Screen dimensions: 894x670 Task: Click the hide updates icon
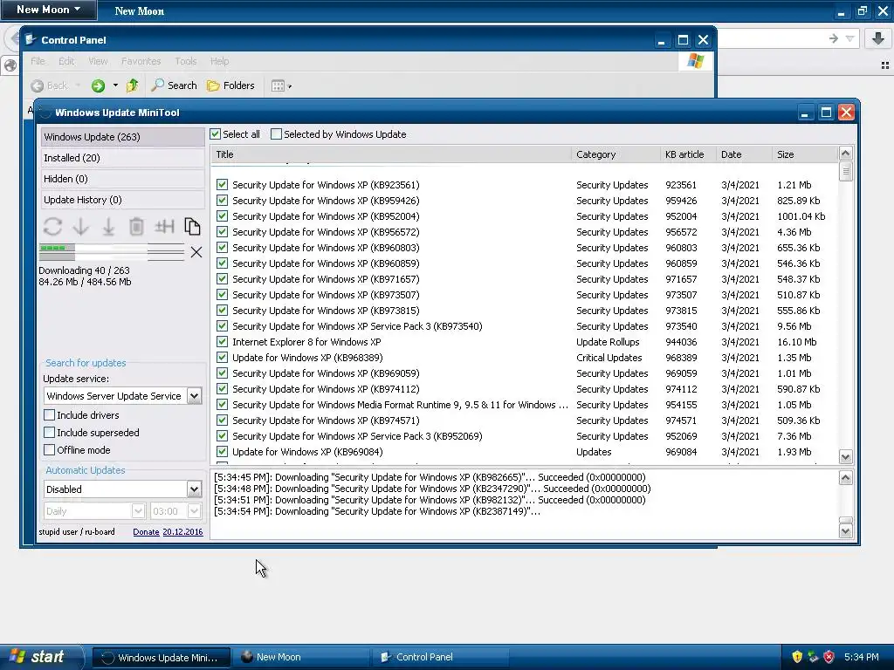164,226
